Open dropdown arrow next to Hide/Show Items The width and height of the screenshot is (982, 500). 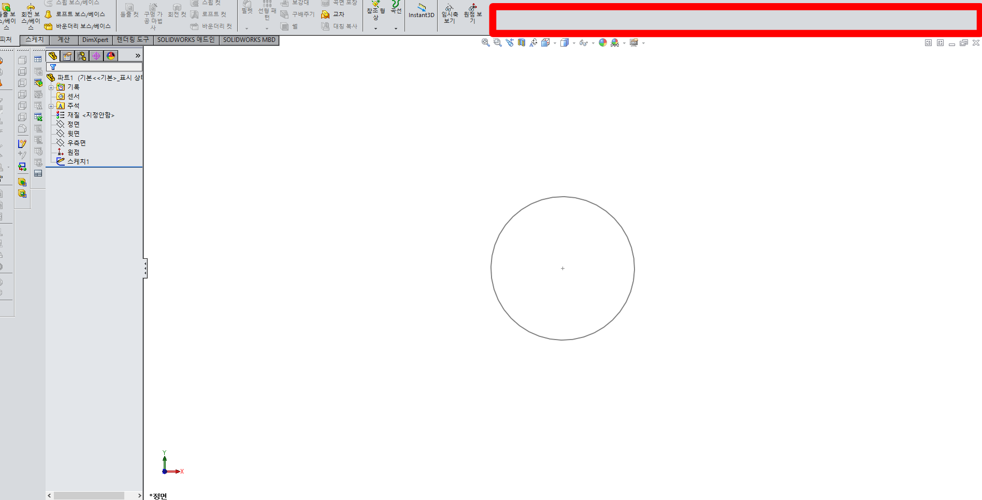[x=593, y=43]
